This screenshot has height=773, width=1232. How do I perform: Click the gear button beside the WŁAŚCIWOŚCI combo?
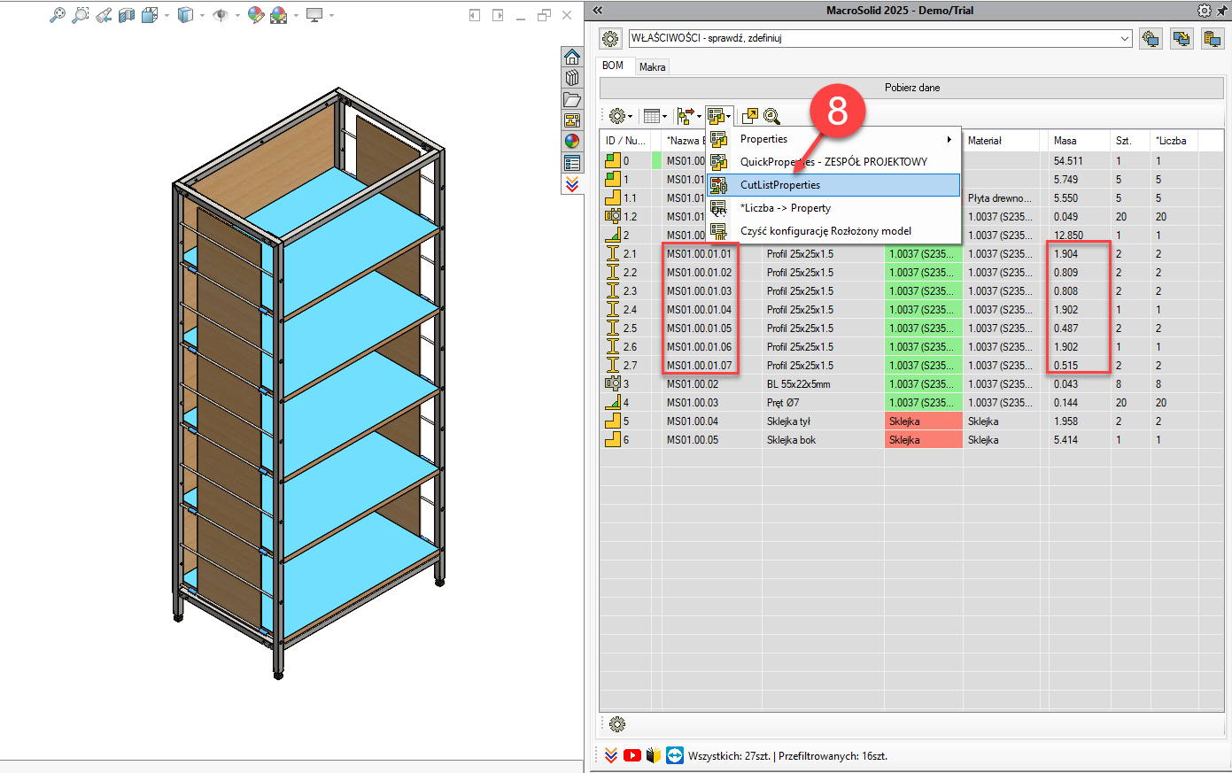coord(610,39)
